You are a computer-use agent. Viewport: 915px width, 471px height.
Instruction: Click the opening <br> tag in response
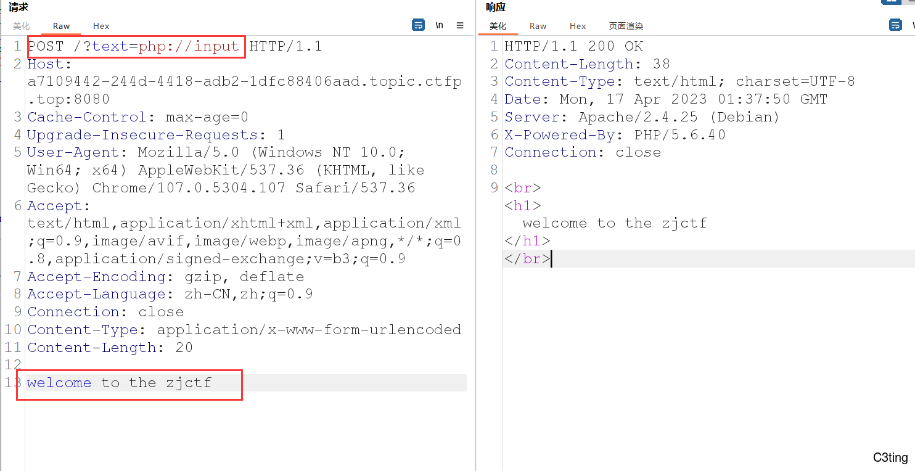(x=523, y=188)
